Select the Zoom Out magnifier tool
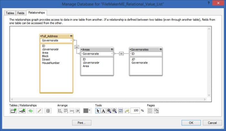 (x=114, y=111)
